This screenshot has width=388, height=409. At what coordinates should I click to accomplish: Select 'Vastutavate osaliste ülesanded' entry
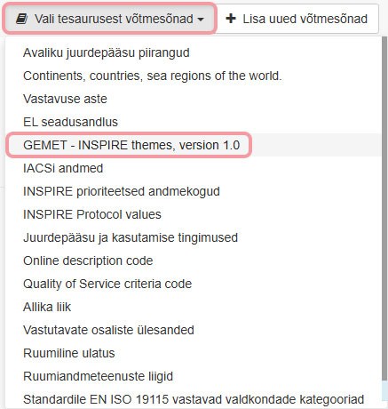108,330
